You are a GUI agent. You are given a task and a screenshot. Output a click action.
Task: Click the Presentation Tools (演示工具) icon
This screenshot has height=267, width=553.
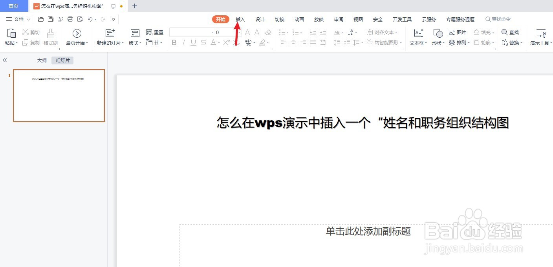click(541, 33)
